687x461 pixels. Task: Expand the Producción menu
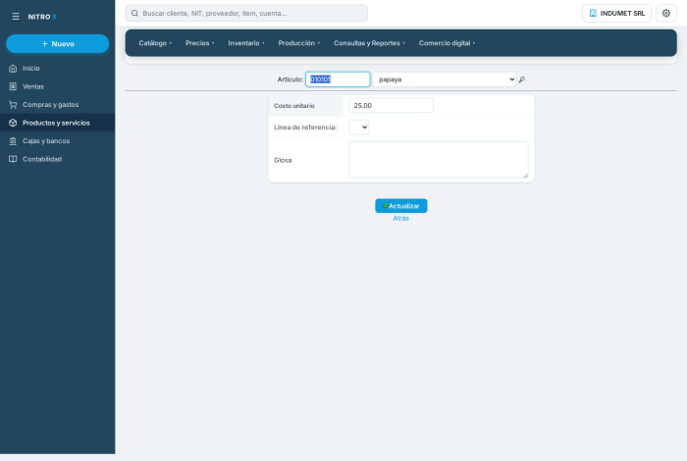pyautogui.click(x=298, y=43)
